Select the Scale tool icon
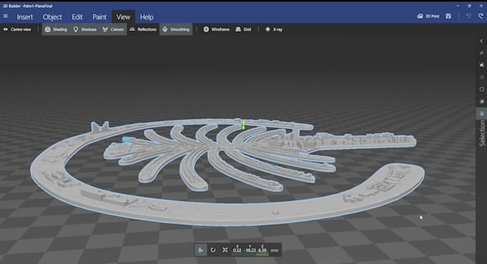 (x=225, y=250)
